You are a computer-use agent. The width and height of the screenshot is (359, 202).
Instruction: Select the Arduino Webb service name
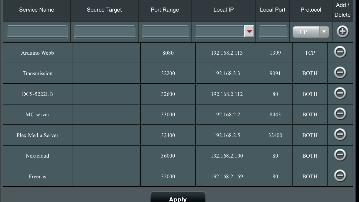37,53
